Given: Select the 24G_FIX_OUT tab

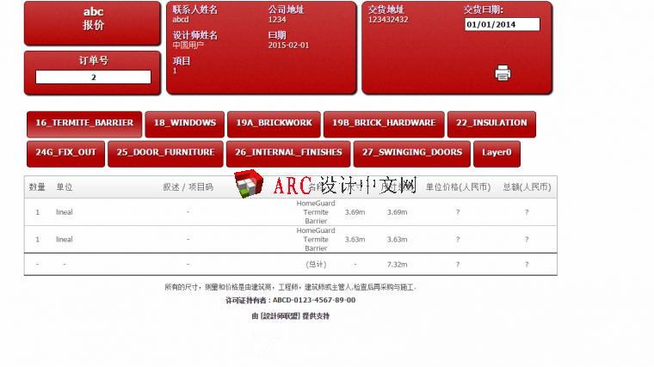Looking at the screenshot, I should point(65,153).
